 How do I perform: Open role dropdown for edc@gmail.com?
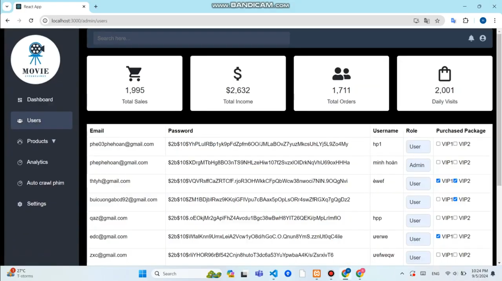coord(418,239)
